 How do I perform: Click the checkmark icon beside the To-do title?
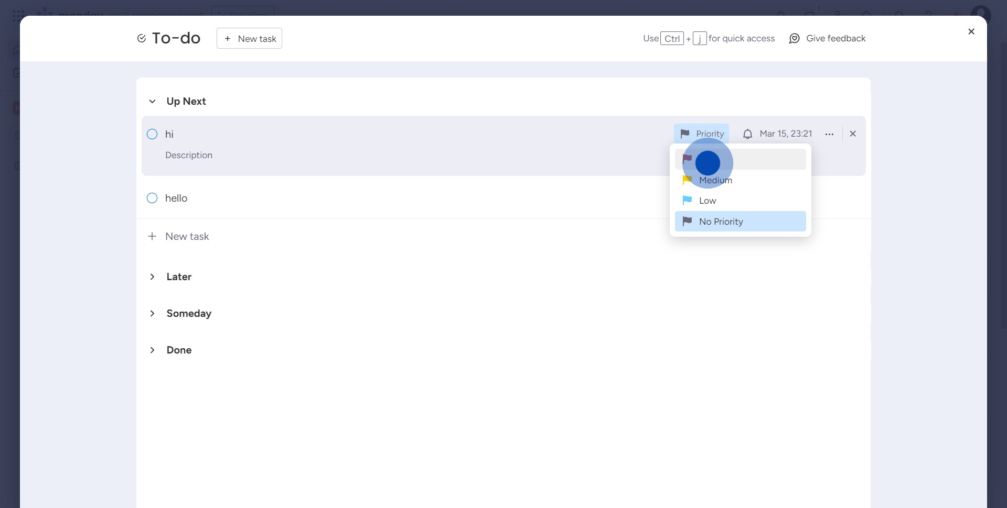tap(141, 38)
